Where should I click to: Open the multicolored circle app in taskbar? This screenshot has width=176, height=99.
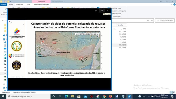(x=98, y=96)
